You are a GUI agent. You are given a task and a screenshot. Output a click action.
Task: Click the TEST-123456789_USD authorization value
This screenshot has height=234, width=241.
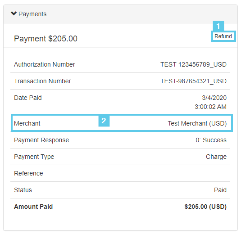(194, 64)
